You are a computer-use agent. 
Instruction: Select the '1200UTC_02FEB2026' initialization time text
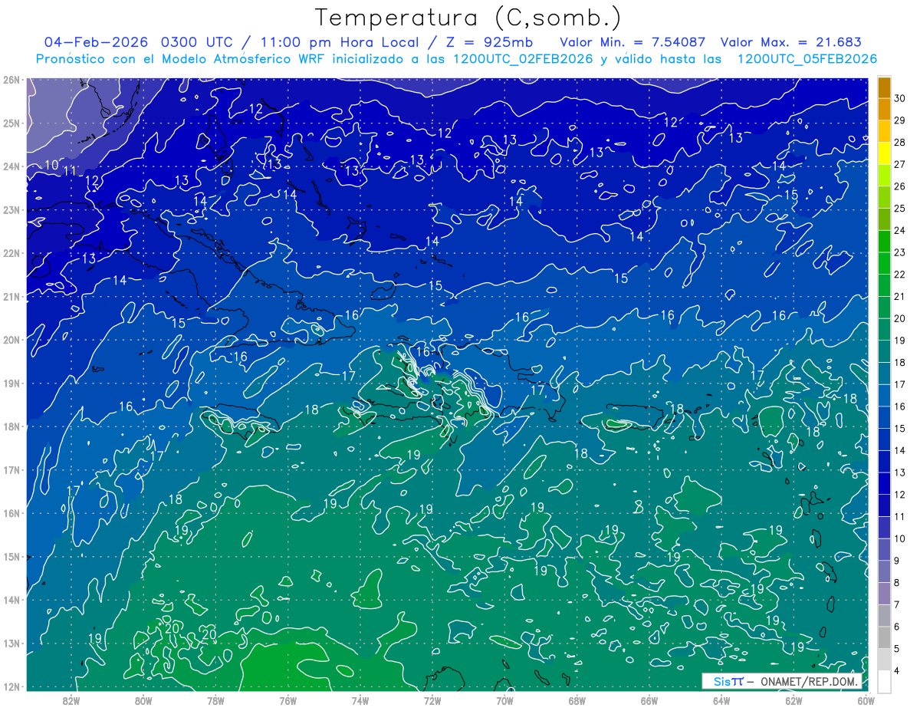tap(522, 59)
